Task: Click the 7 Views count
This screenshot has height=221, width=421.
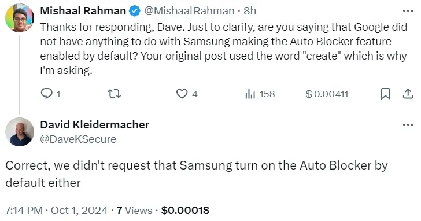Action: point(135,210)
